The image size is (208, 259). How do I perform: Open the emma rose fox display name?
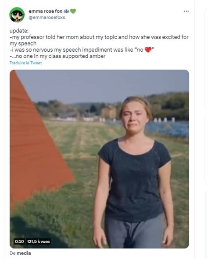point(45,11)
